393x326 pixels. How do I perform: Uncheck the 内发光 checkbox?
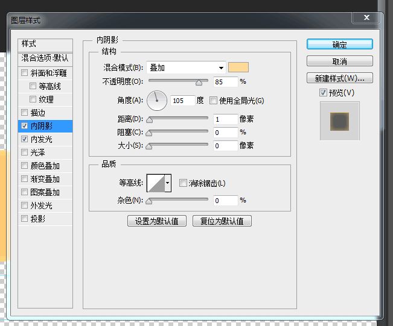coord(24,139)
